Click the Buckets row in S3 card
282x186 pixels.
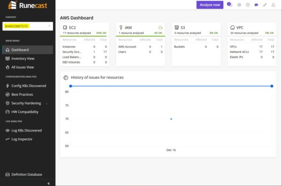click(x=196, y=46)
